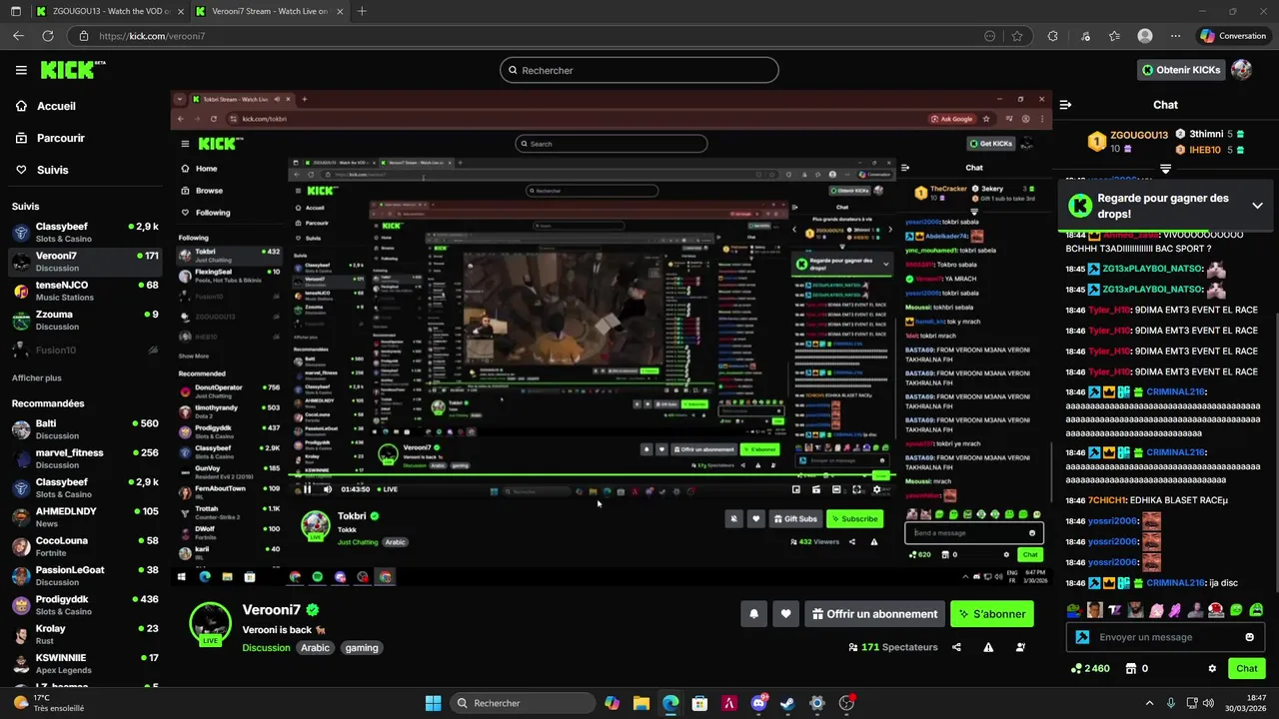
Task: Open a new browser tab
Action: pos(362,11)
